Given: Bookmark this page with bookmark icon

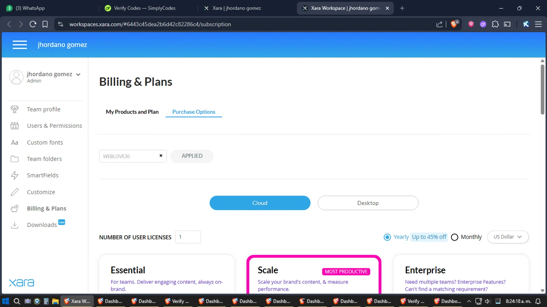Looking at the screenshot, I should pos(45,24).
